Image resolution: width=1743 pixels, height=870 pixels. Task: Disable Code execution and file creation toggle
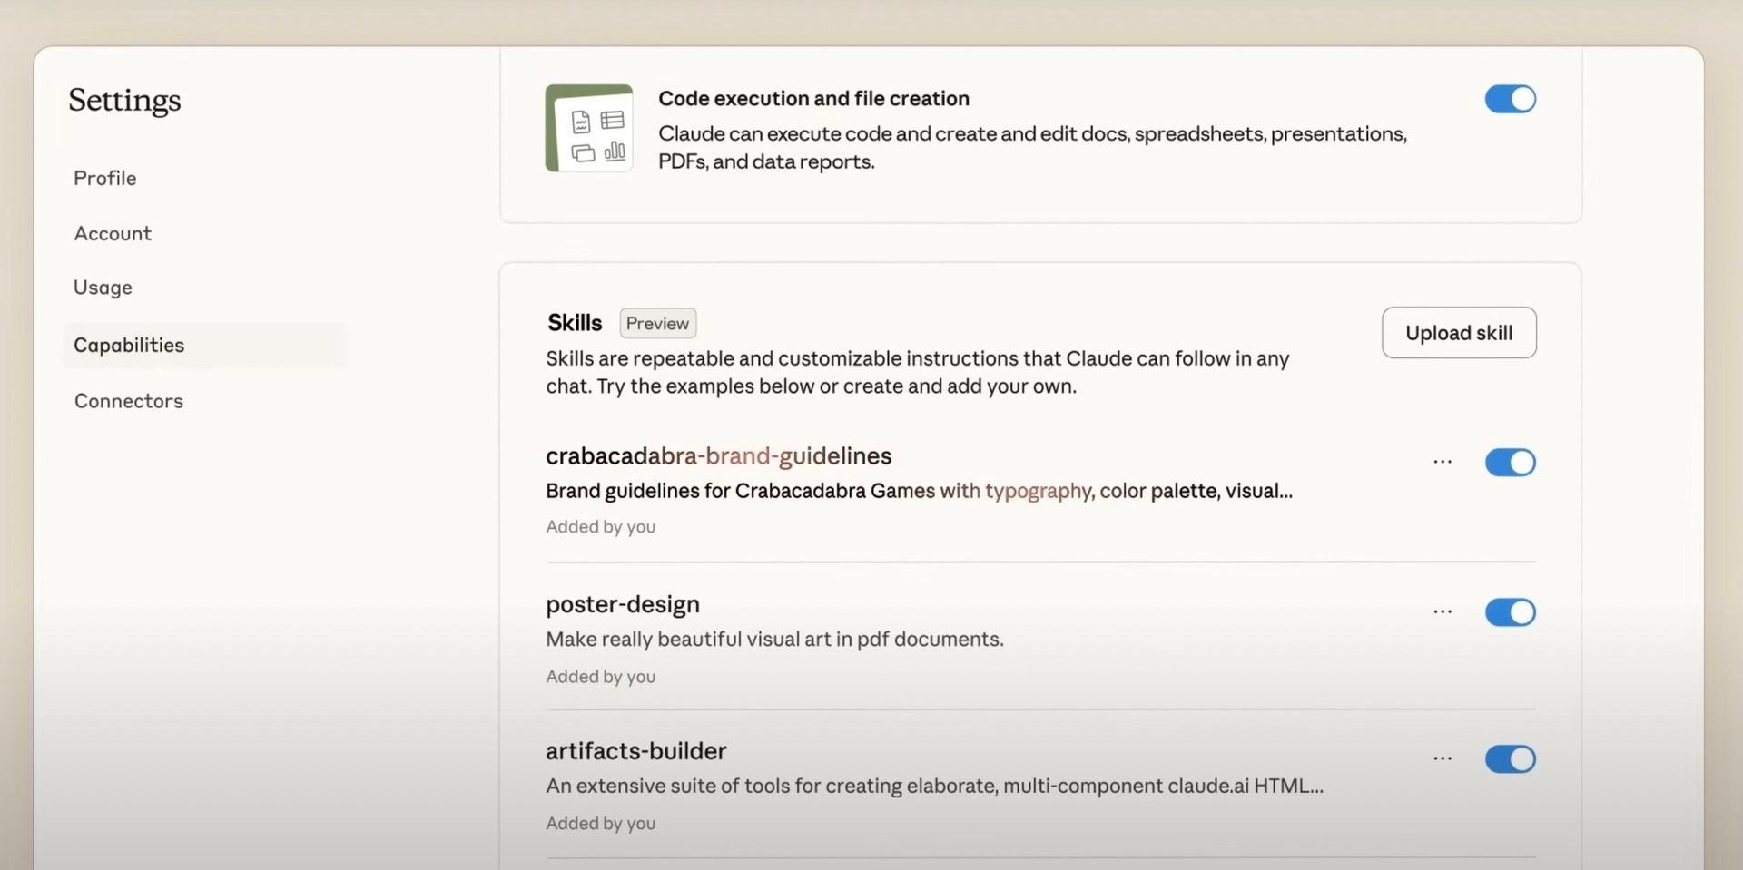pyautogui.click(x=1510, y=99)
